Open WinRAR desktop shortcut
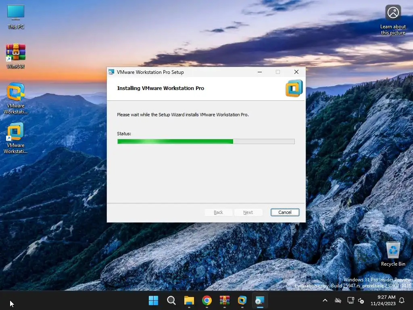This screenshot has height=310, width=413. [x=16, y=56]
